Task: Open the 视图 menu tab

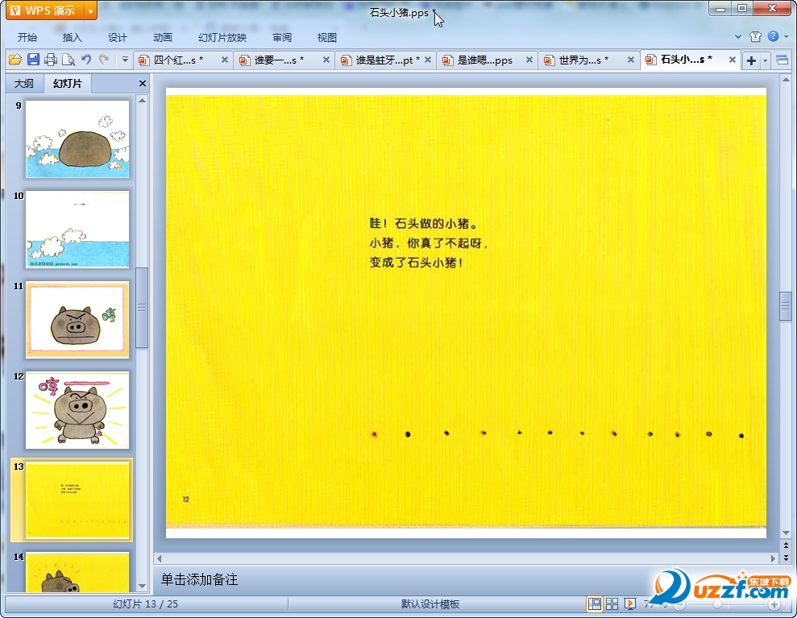Action: pyautogui.click(x=327, y=38)
